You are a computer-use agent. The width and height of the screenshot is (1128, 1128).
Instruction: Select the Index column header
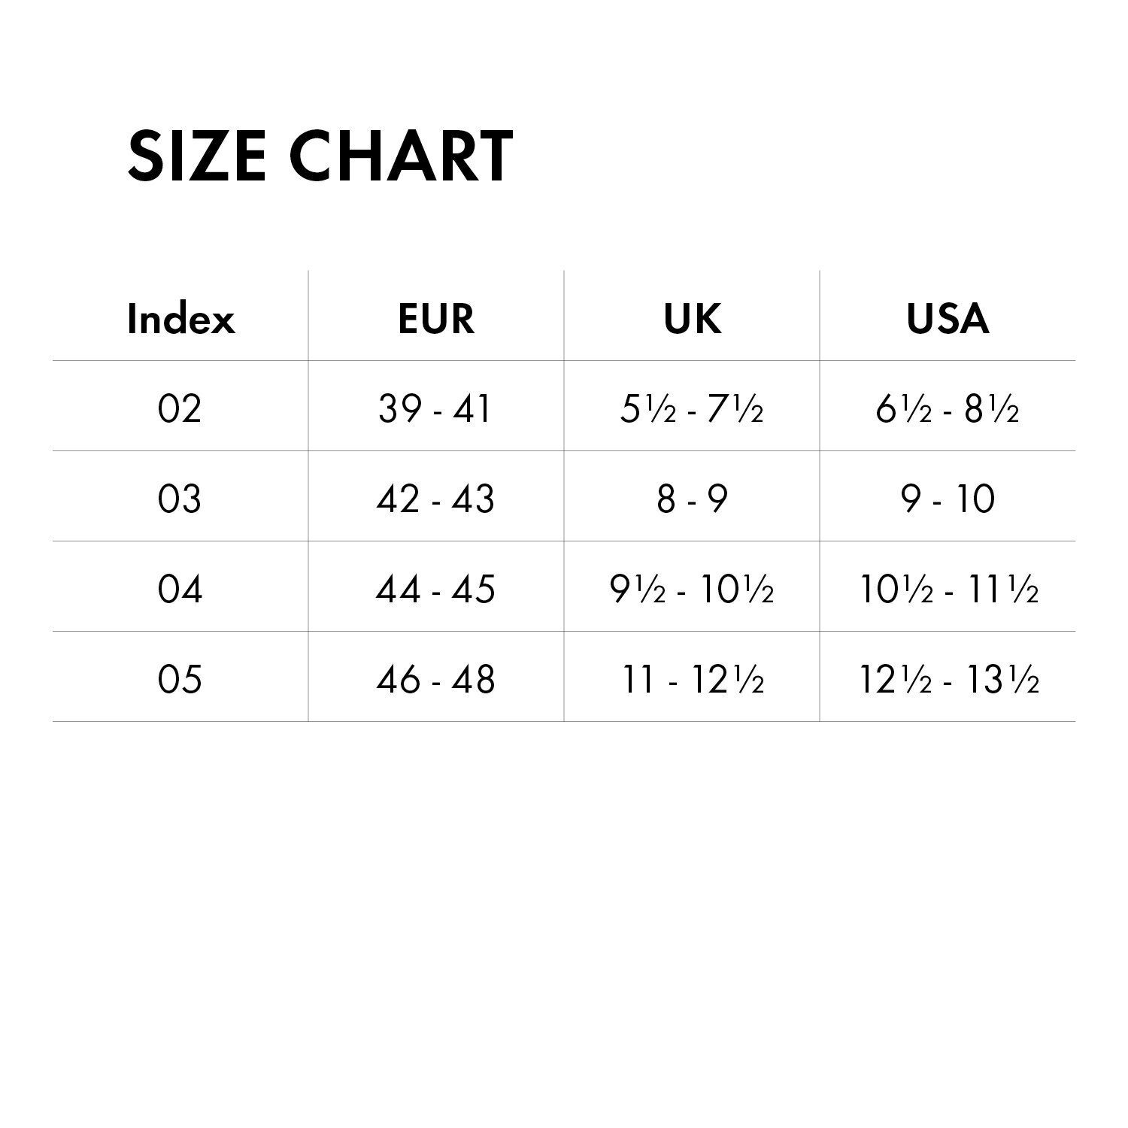tap(180, 319)
